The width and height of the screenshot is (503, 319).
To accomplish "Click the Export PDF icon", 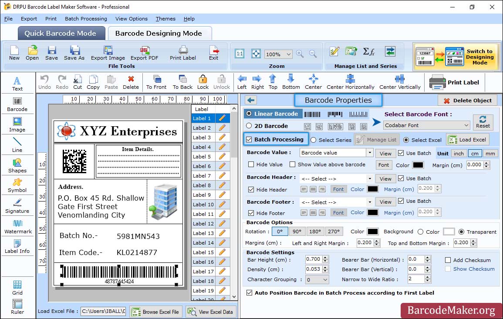I will pyautogui.click(x=144, y=53).
